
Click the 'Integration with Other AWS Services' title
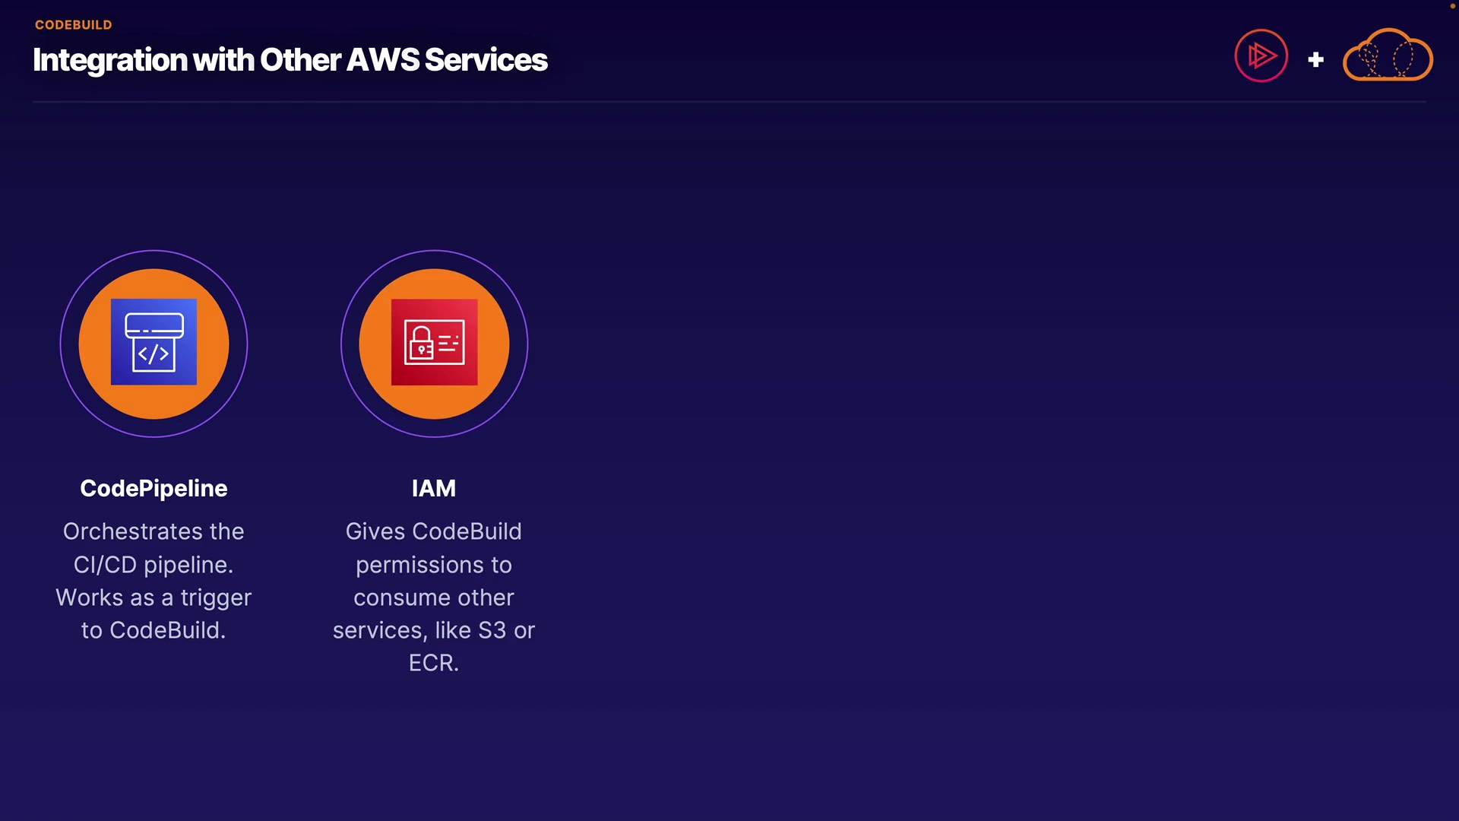[x=290, y=60]
